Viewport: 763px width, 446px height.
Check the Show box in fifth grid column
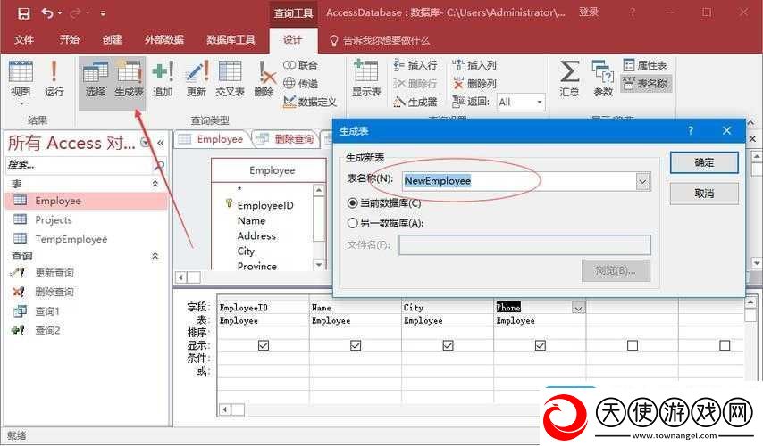coord(633,345)
